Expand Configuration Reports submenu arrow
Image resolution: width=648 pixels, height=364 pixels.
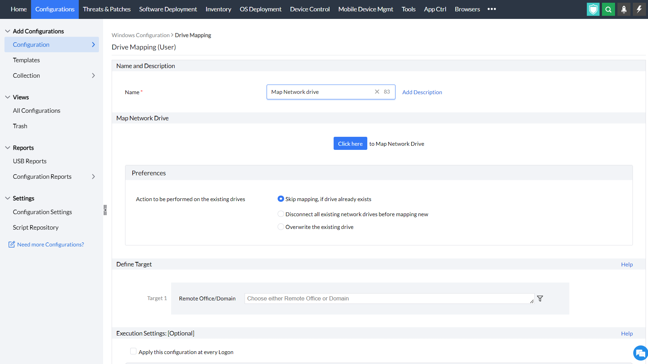pos(93,177)
